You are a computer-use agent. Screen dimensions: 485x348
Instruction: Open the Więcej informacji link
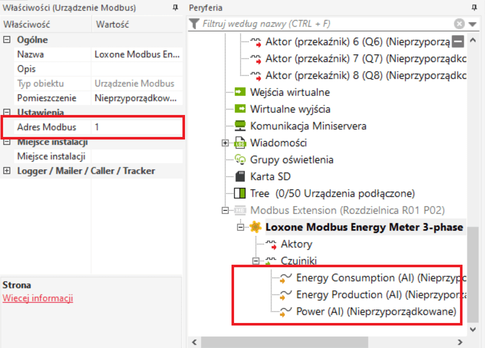pos(38,298)
